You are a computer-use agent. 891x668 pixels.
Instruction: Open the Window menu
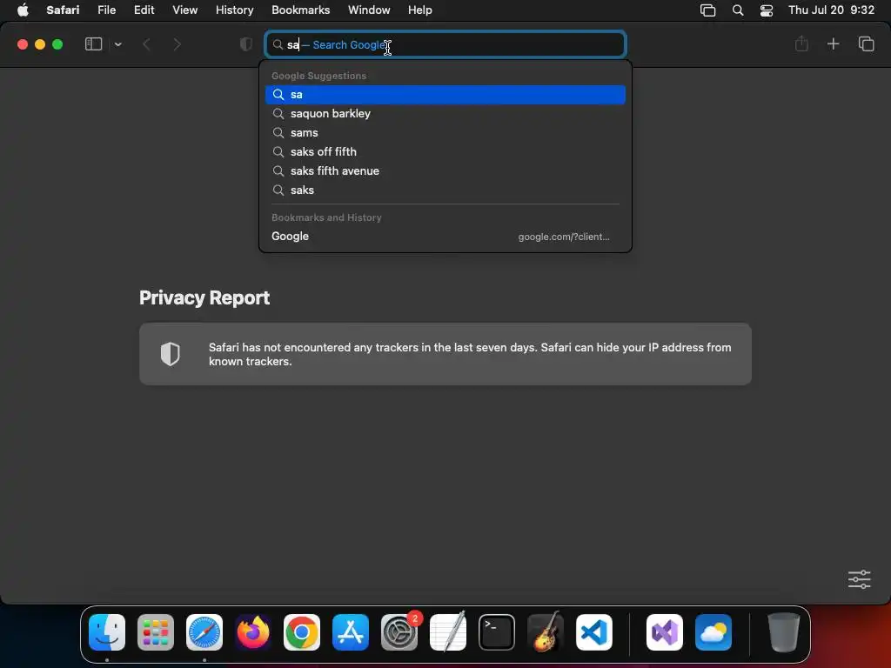pos(369,10)
